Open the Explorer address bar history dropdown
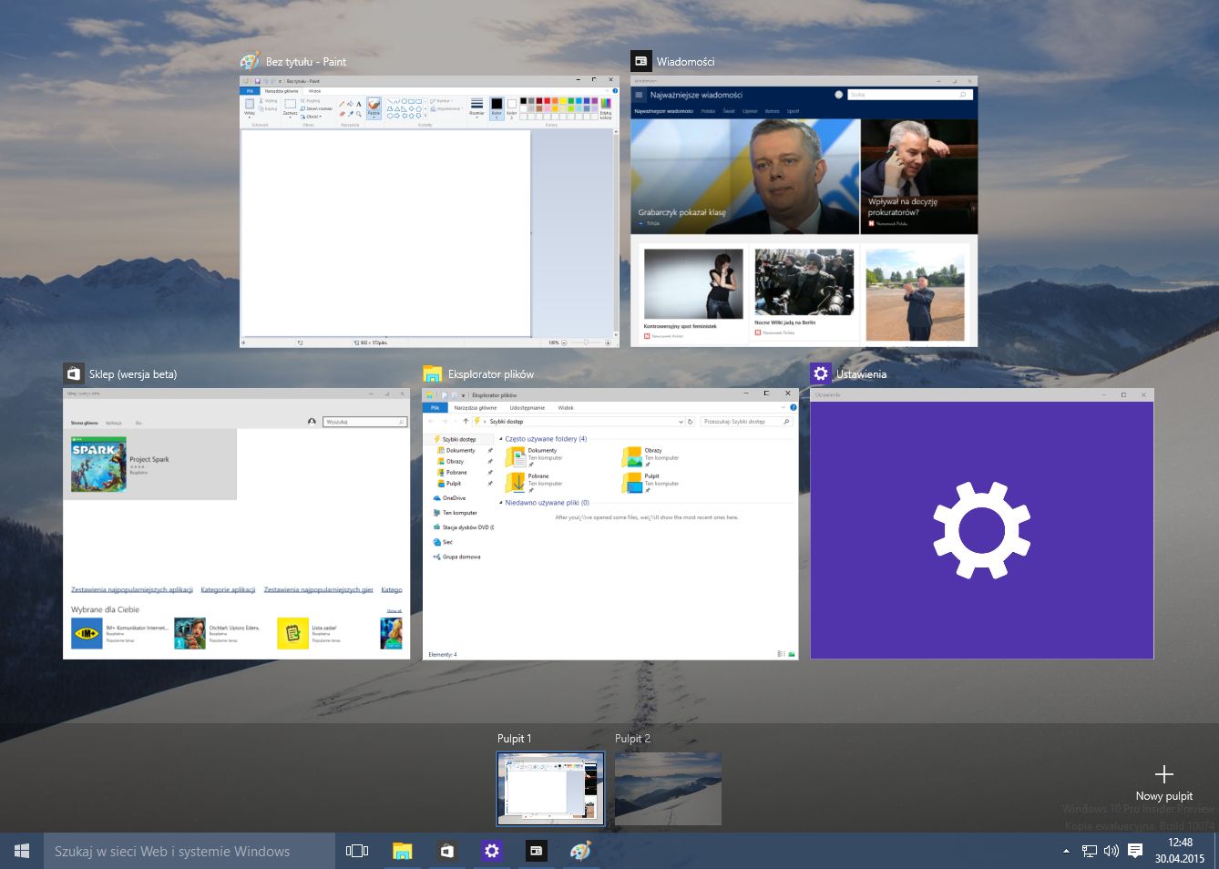This screenshot has width=1219, height=869. (681, 422)
